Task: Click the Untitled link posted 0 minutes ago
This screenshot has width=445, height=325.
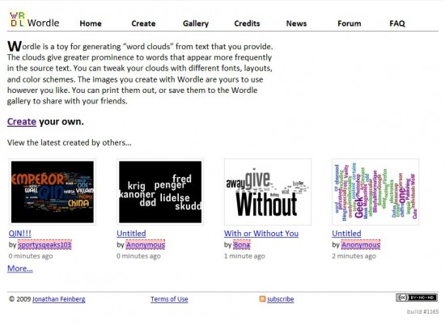Action: click(x=131, y=234)
